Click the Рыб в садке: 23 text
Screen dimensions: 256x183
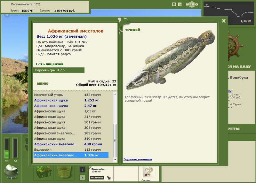[x=102, y=81]
